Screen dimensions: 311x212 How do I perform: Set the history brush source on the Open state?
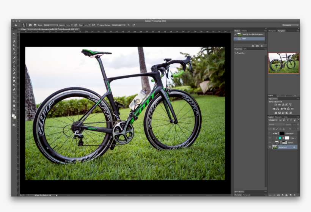click(236, 39)
